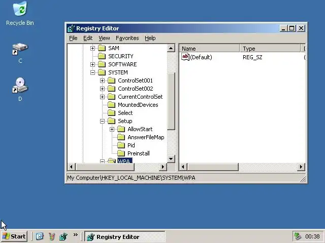The width and height of the screenshot is (325, 243).
Task: Select the Preinstall tree label
Action: 139,153
